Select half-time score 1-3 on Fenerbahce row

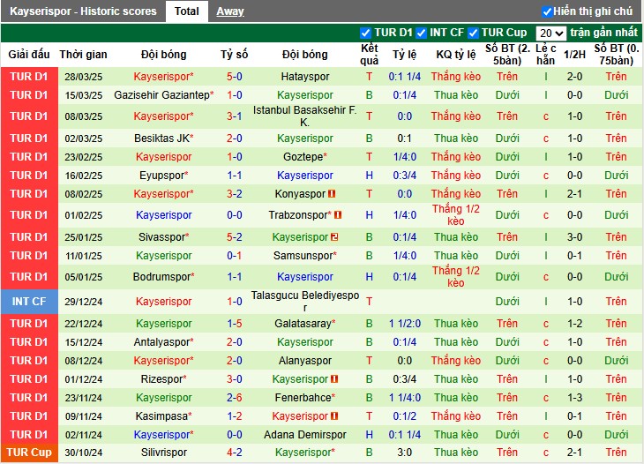(574, 398)
